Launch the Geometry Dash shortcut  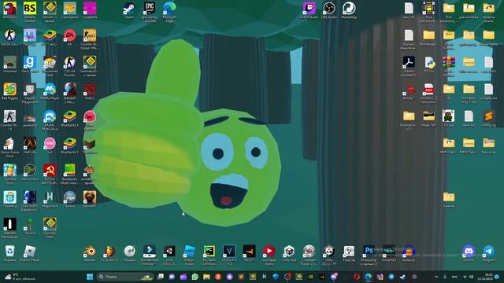click(x=50, y=228)
